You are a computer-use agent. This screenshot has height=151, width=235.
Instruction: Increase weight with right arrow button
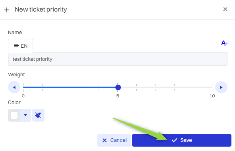tap(221, 87)
